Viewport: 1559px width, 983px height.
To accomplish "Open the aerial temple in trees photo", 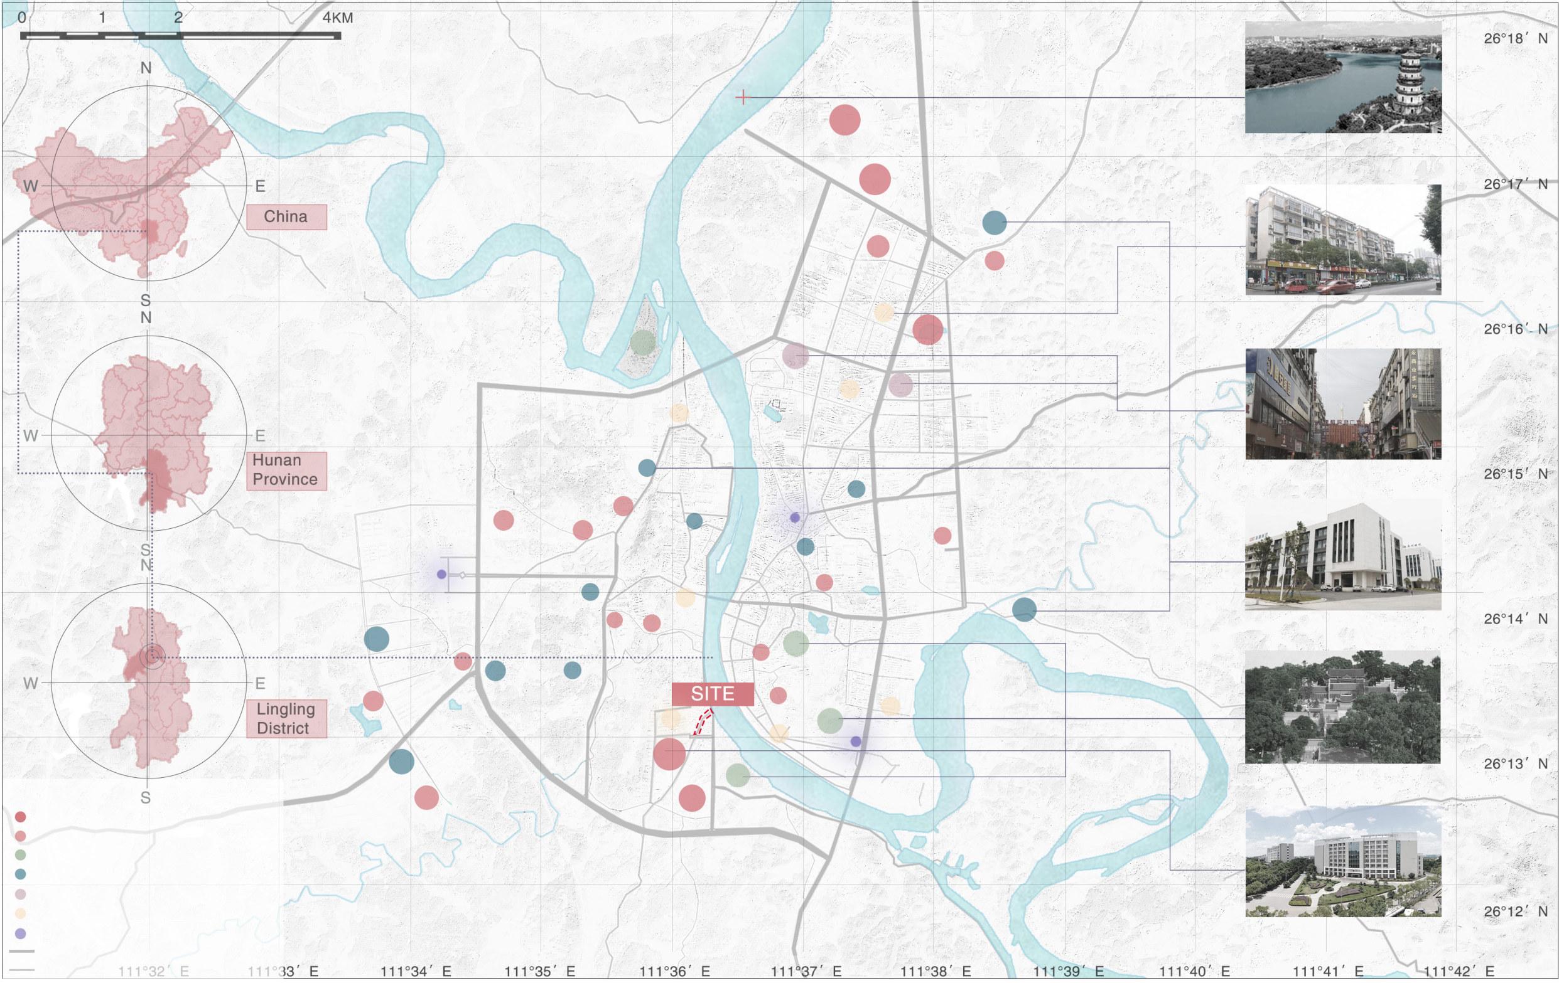I will coord(1343,707).
